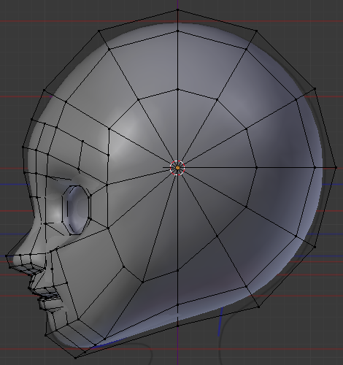Image resolution: width=343 pixels, height=365 pixels.
Task: Click the eye mesh on the face
Action: [x=77, y=210]
